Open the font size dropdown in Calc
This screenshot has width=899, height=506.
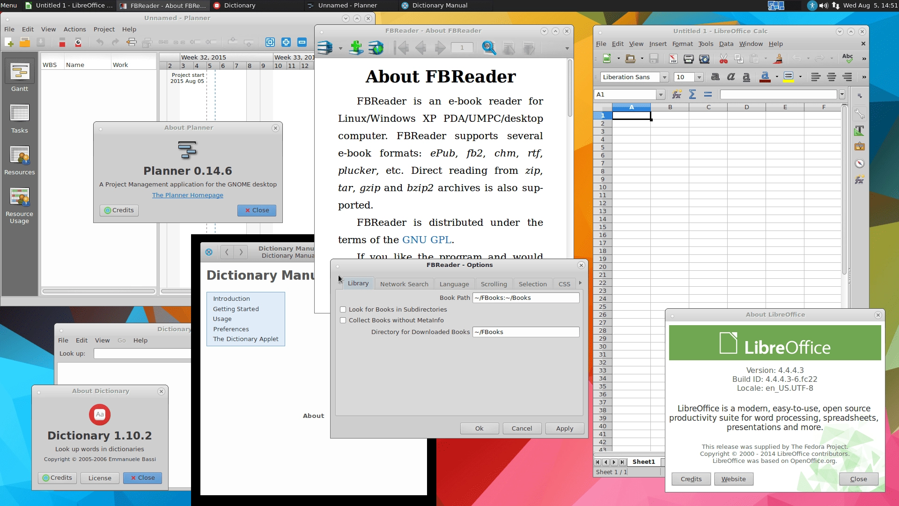(699, 77)
